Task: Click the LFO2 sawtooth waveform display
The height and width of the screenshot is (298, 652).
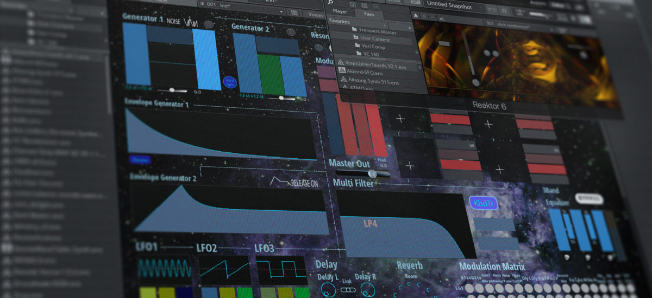Action: tap(224, 270)
